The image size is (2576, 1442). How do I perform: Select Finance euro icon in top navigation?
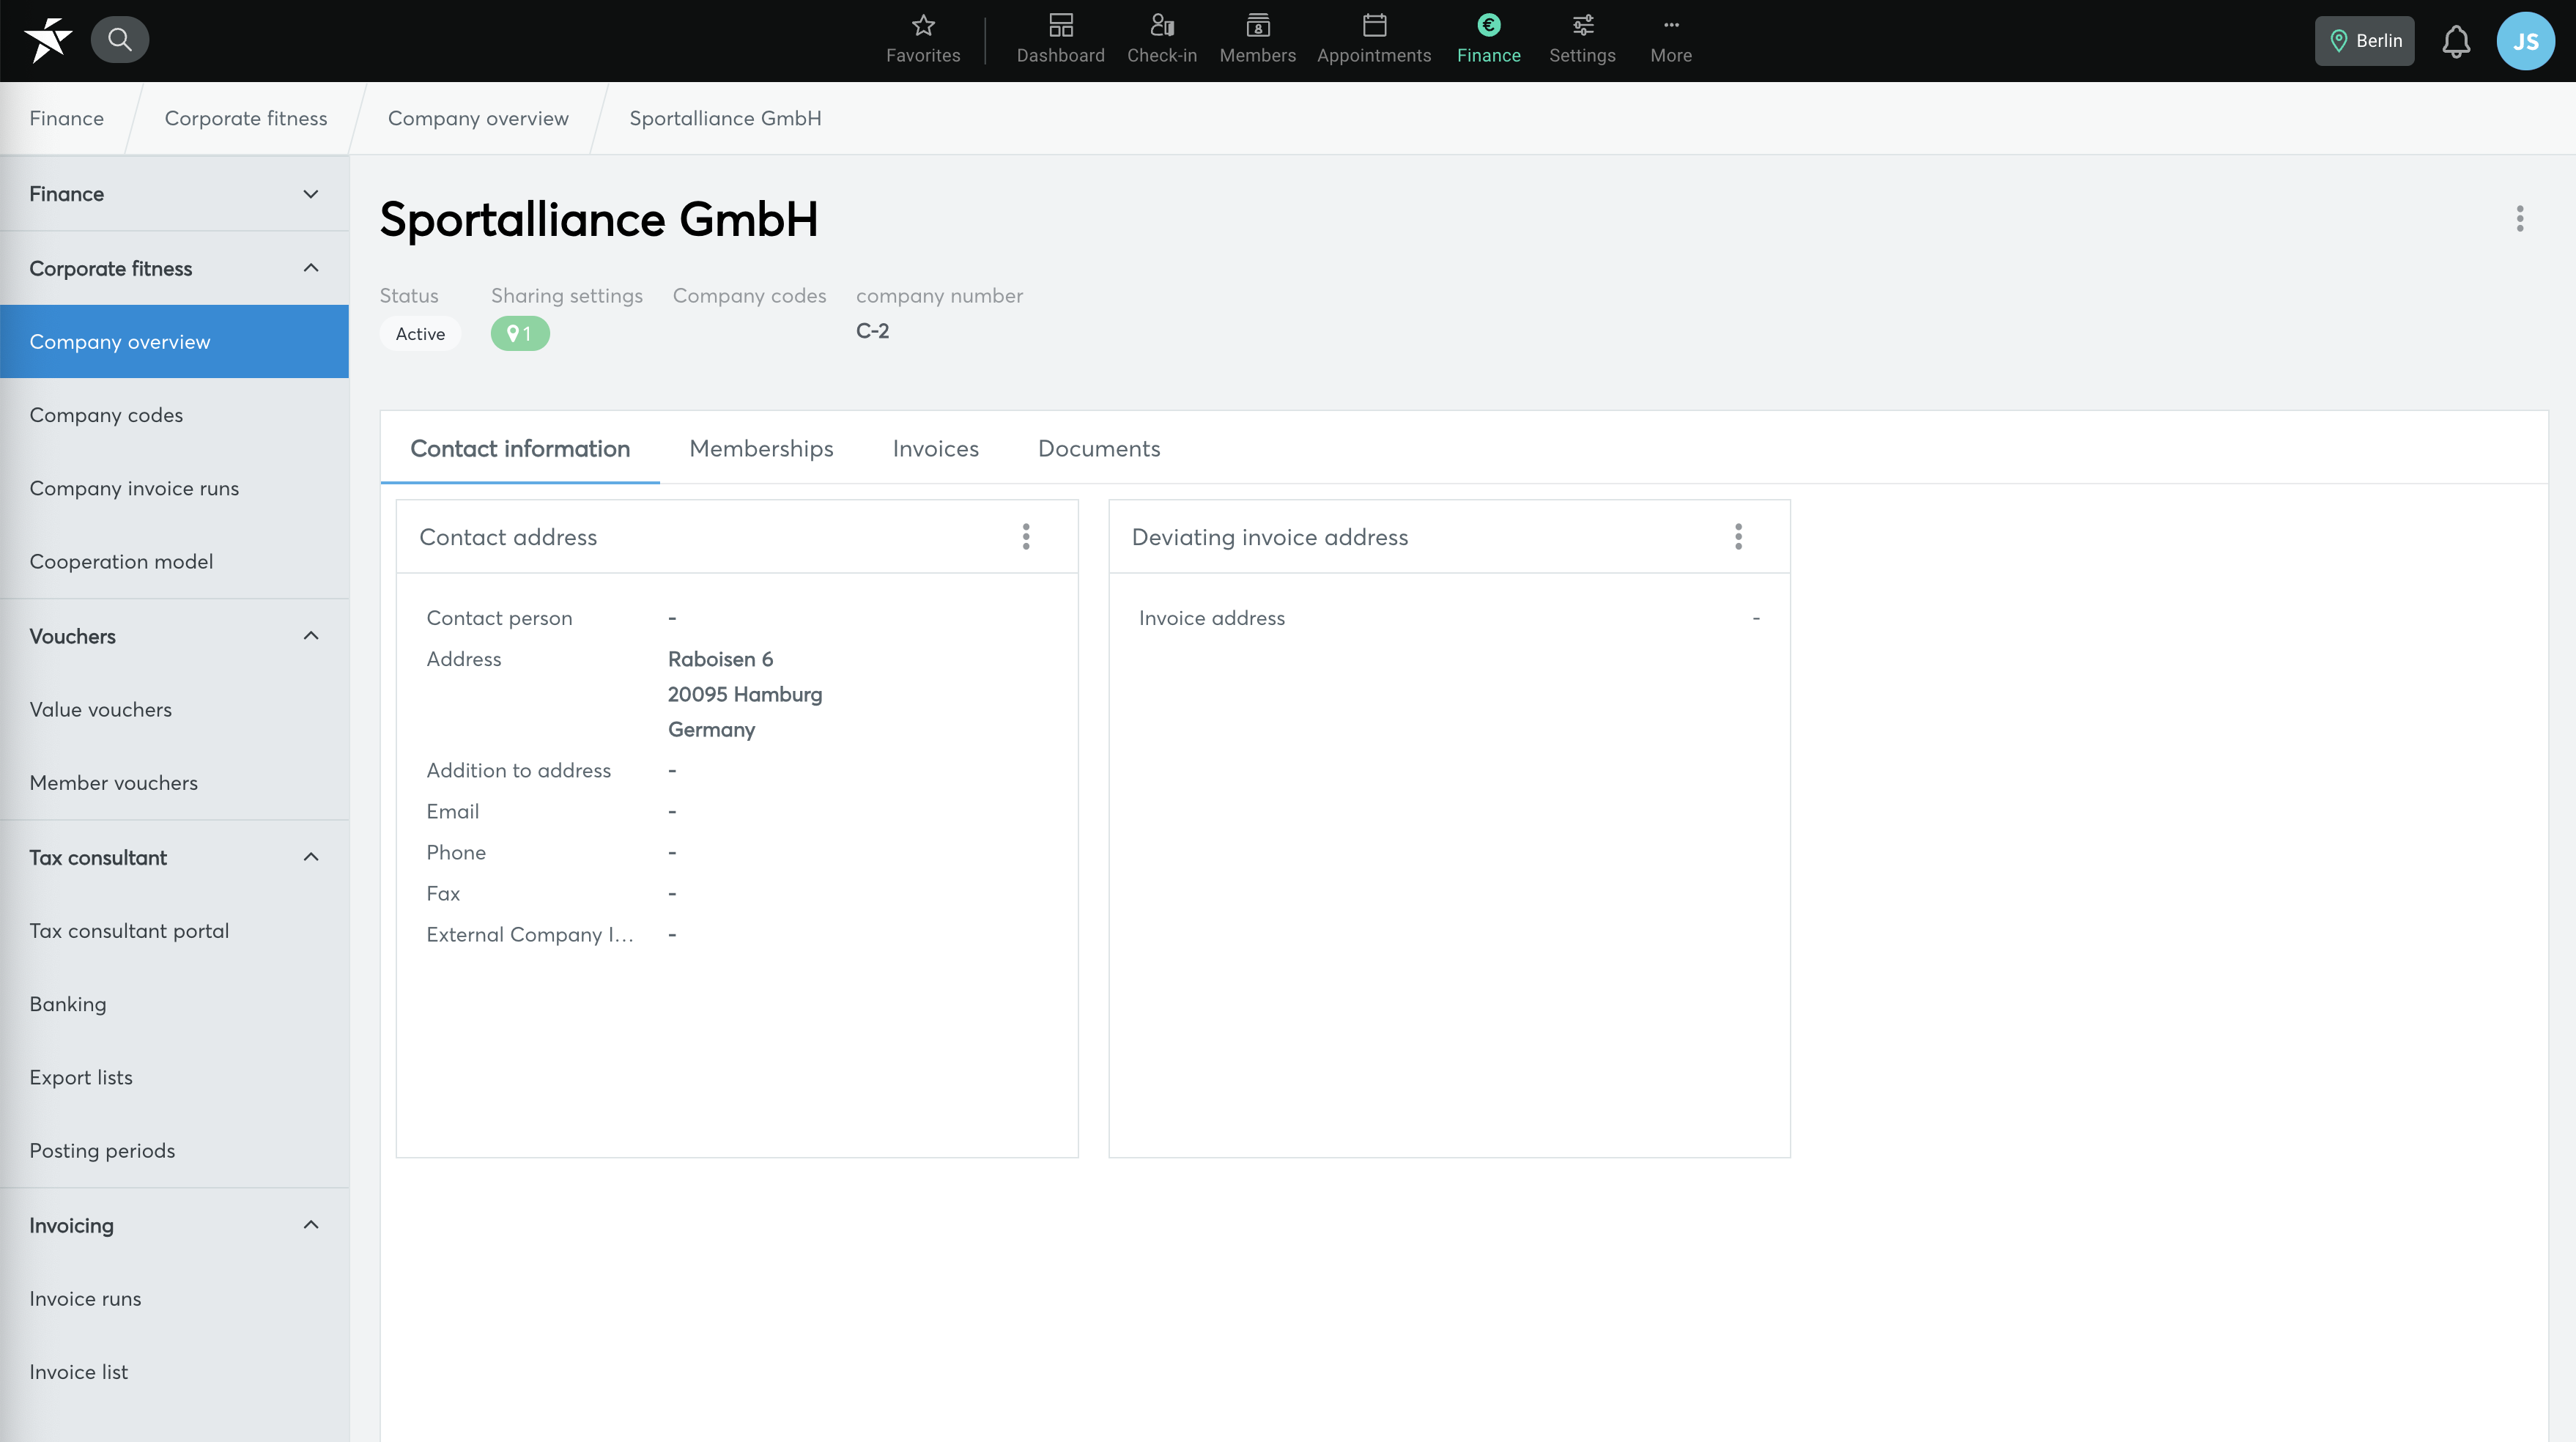[x=1488, y=40]
